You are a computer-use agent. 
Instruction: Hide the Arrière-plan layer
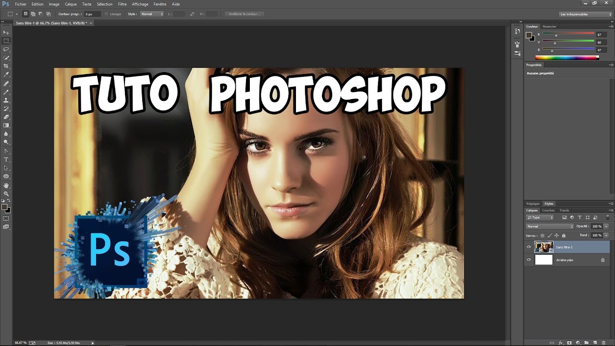[x=529, y=260]
